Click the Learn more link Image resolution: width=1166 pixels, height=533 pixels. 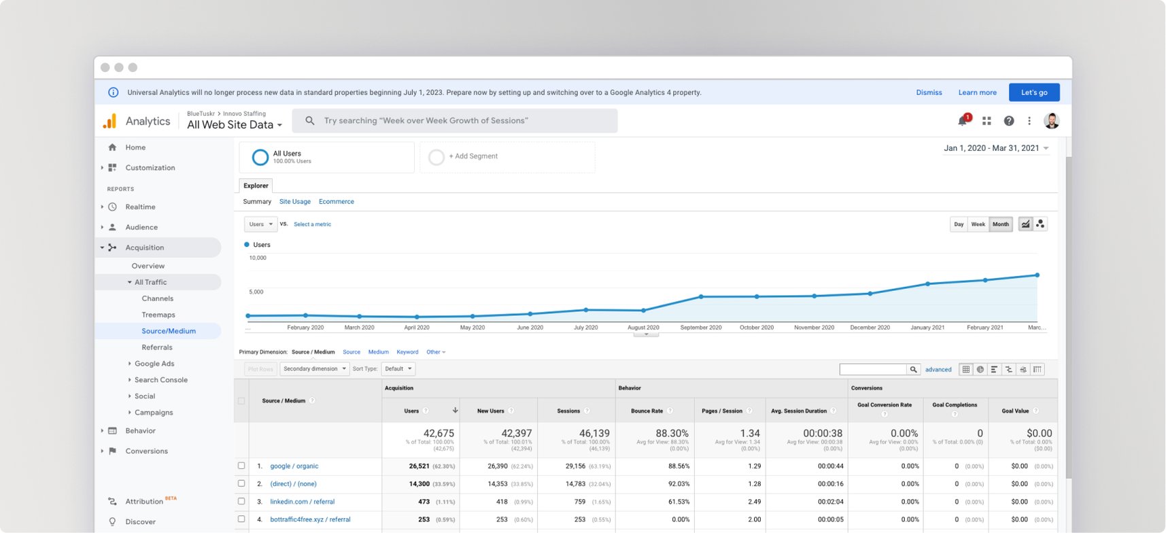click(x=977, y=92)
